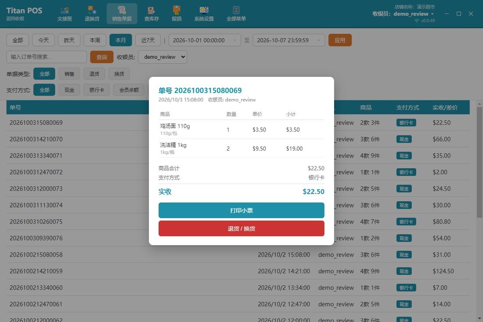This screenshot has width=483, height=322.
Task: Select 全部 in the date range row
Action: pos(18,40)
